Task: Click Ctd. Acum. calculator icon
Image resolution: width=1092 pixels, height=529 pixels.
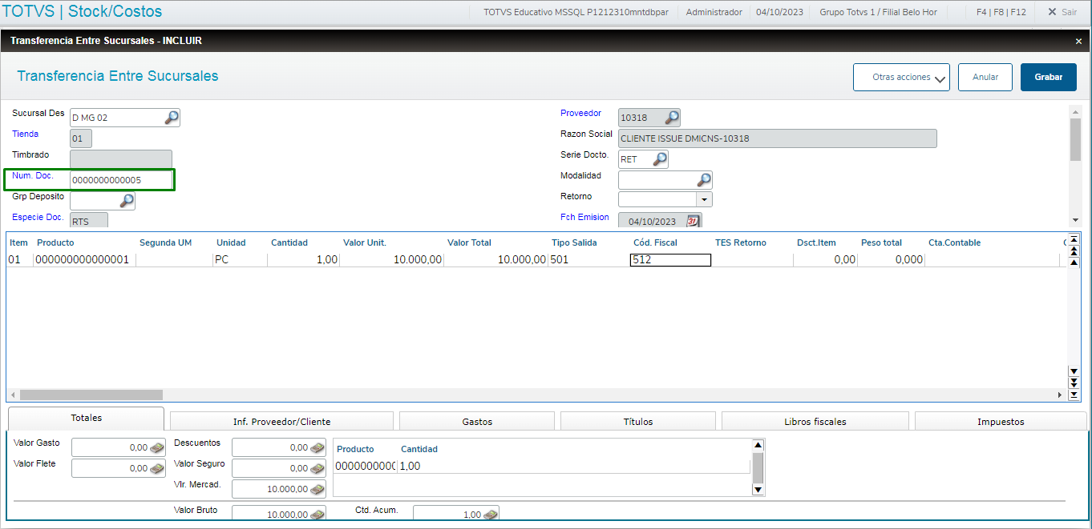Action: point(491,515)
